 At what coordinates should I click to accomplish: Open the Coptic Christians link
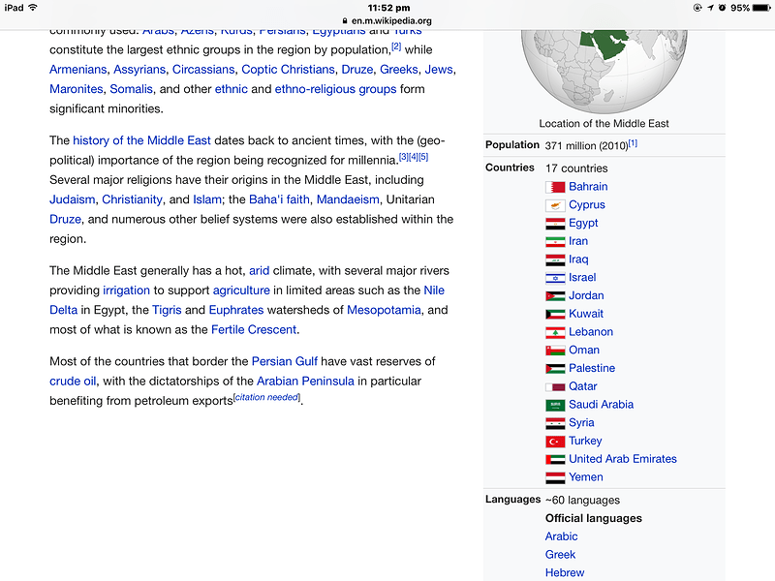click(x=288, y=70)
